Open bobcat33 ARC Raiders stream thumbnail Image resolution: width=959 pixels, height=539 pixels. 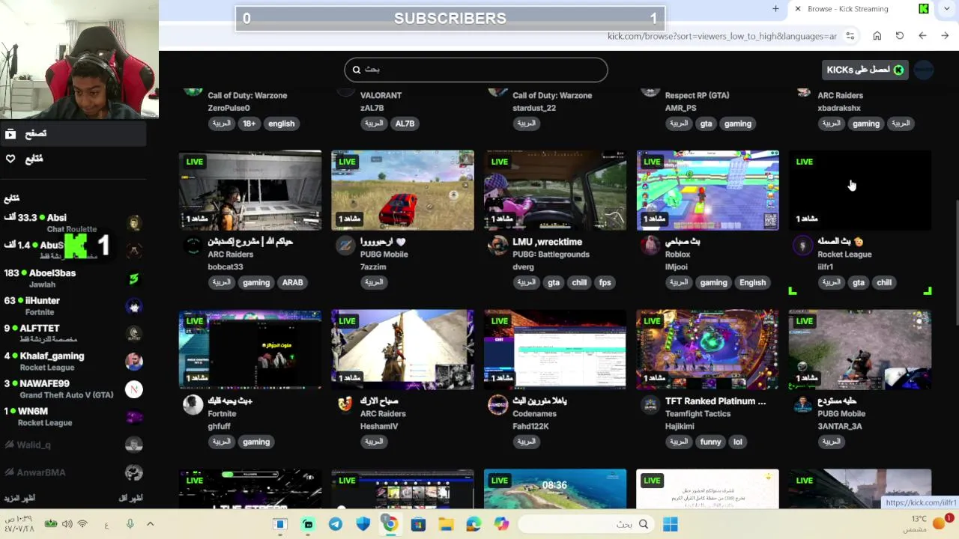click(250, 190)
